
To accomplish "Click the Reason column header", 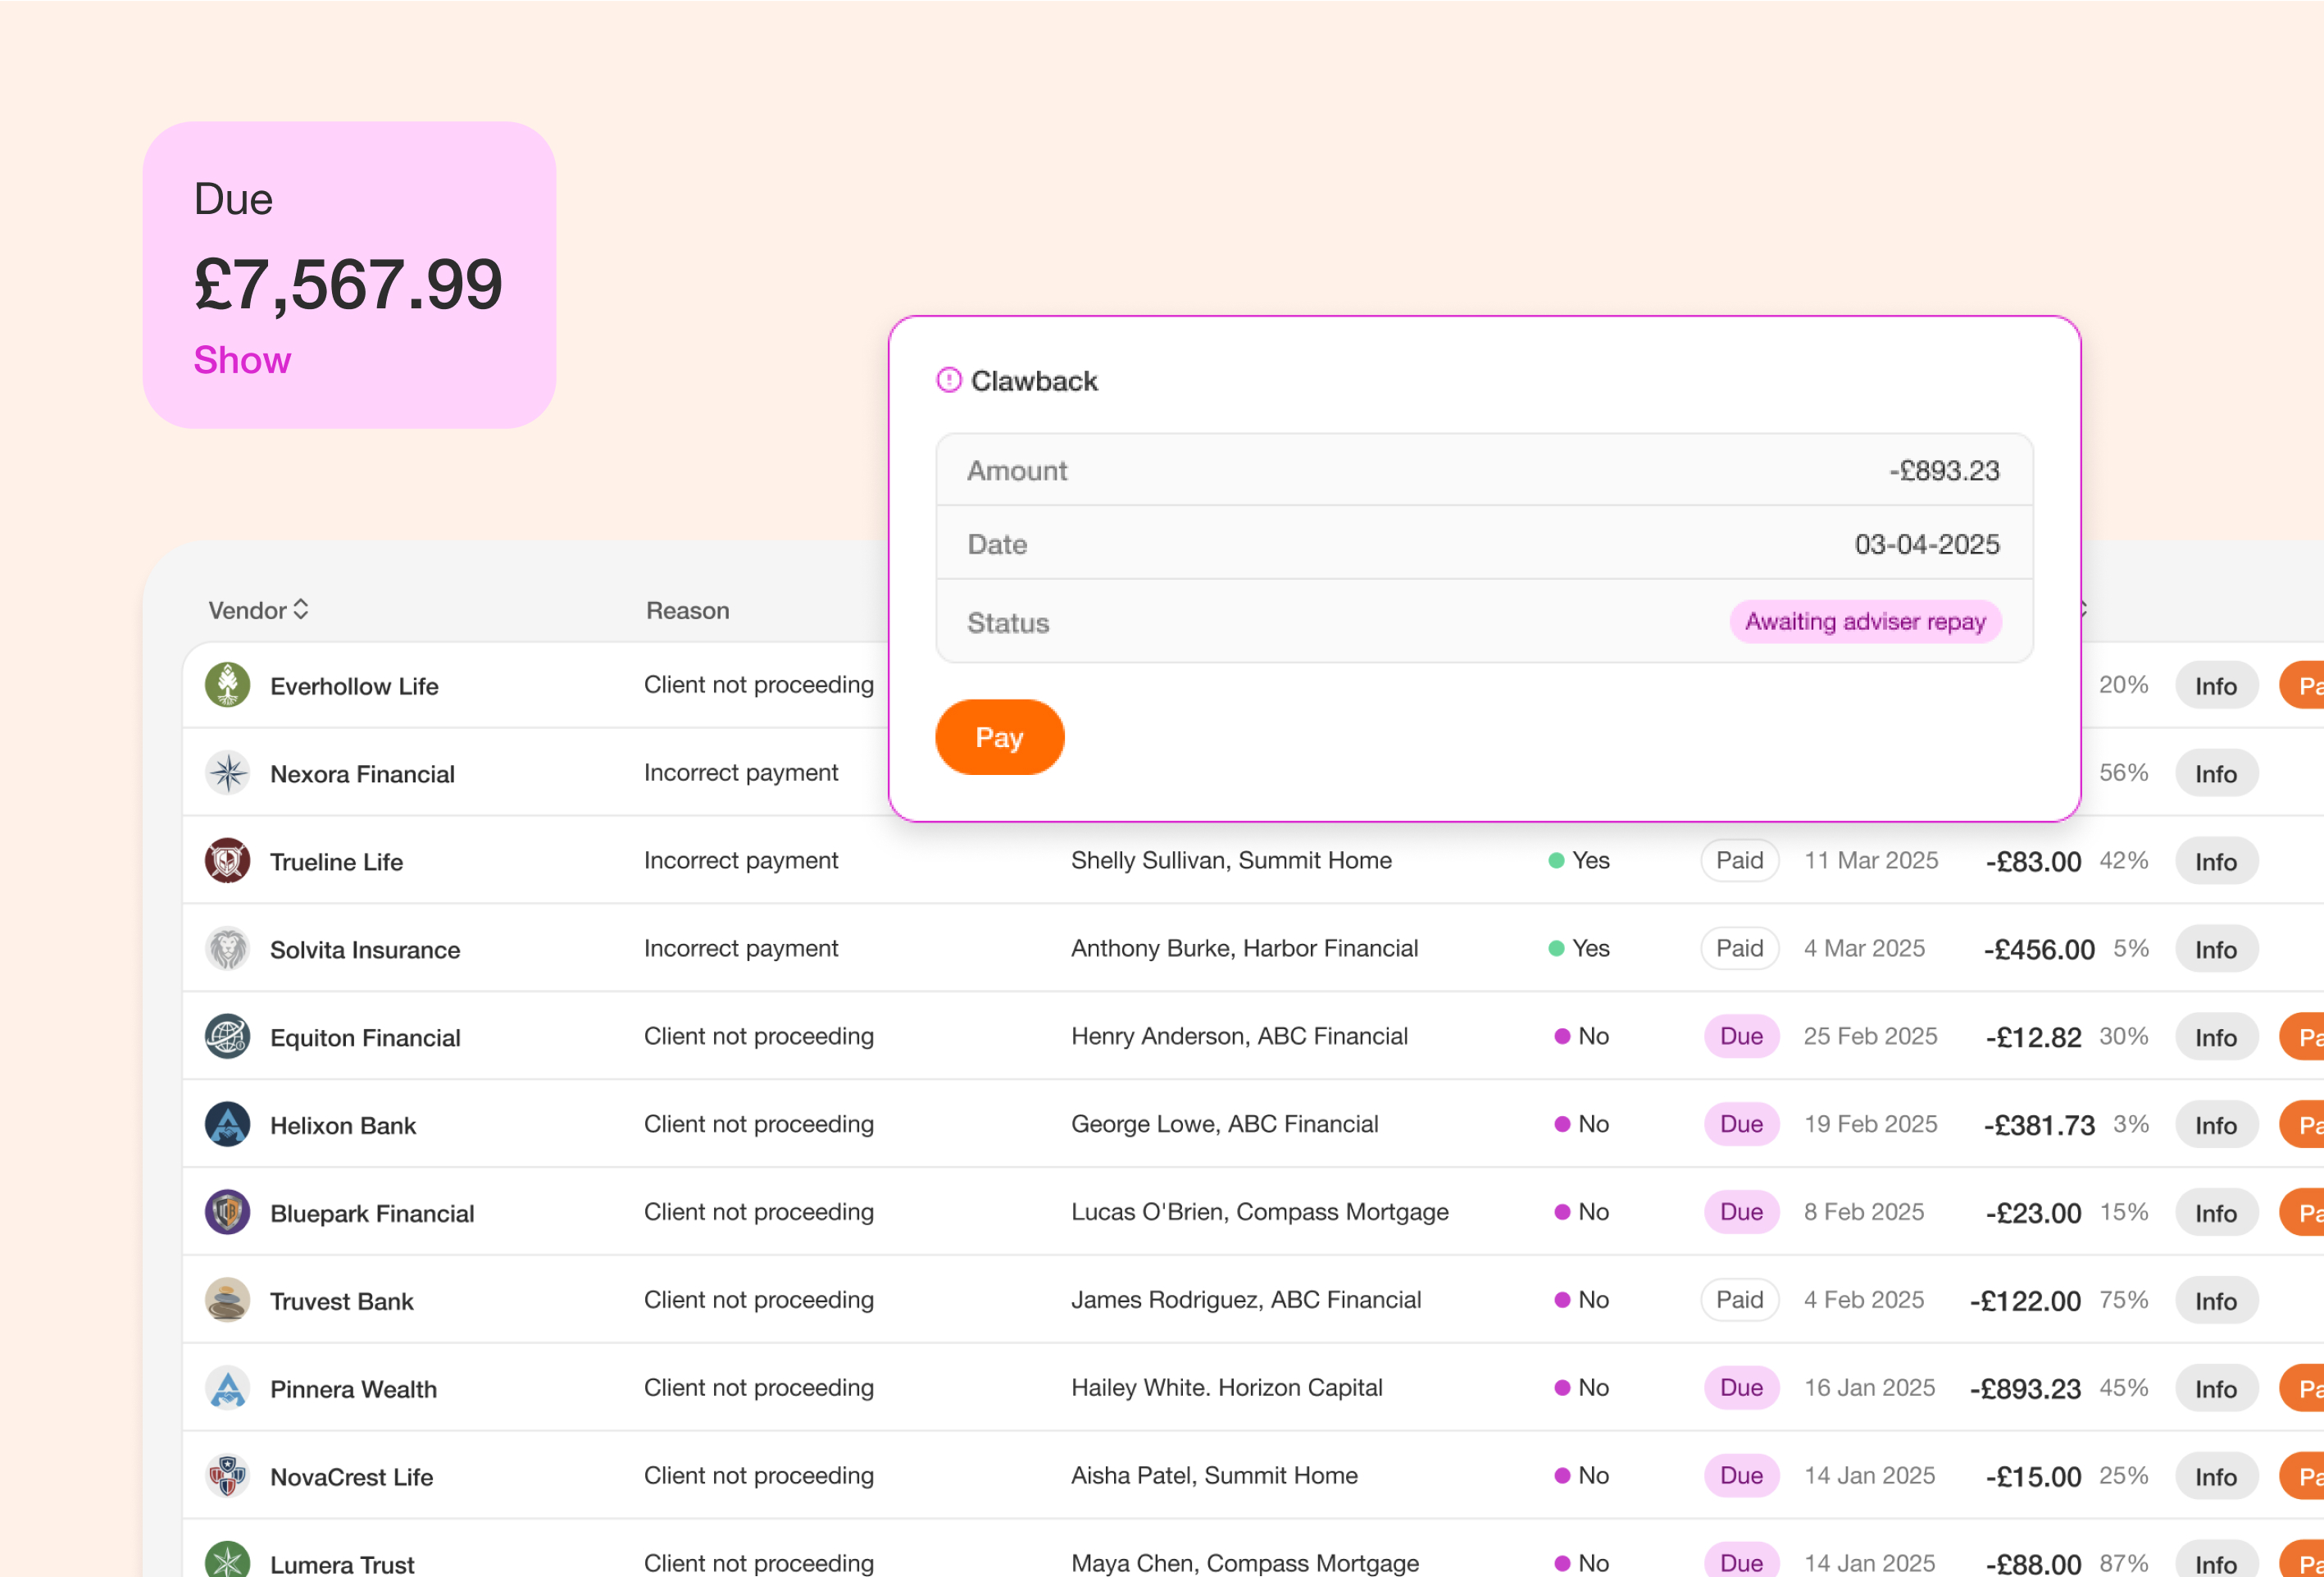I will pyautogui.click(x=687, y=610).
